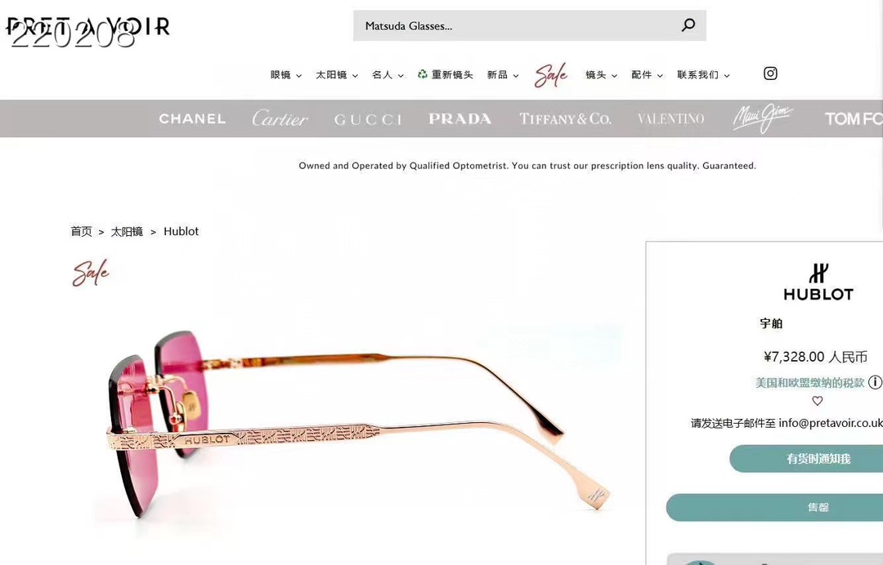Viewport: 883px width, 565px height.
Task: Open the 配件 menu item
Action: point(647,75)
